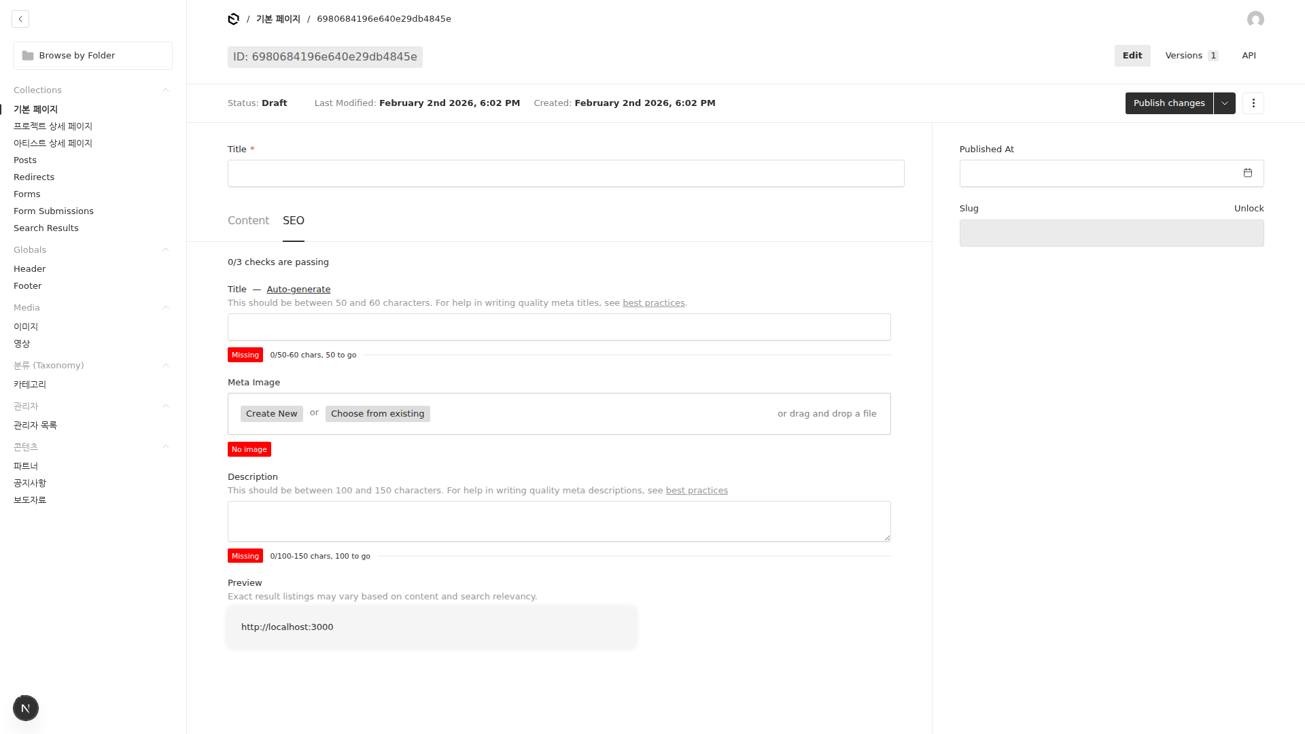Collapse the Collections group

(166, 90)
